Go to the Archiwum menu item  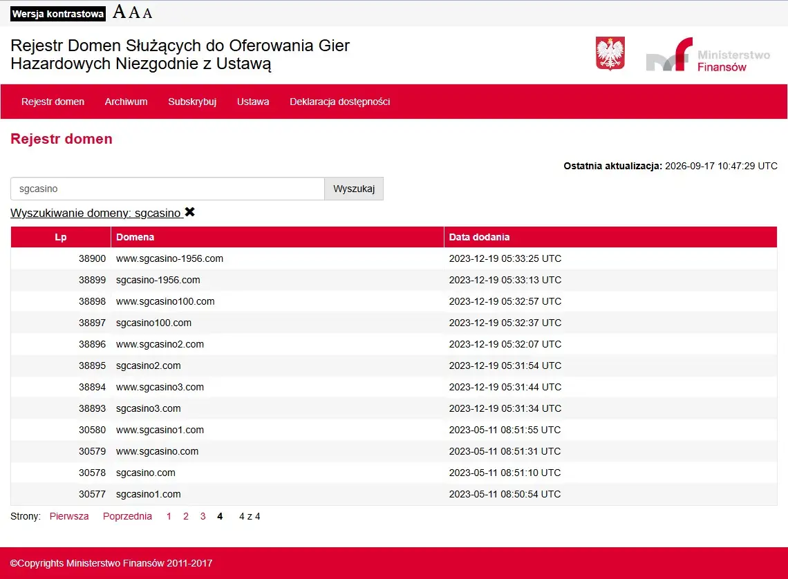(126, 102)
